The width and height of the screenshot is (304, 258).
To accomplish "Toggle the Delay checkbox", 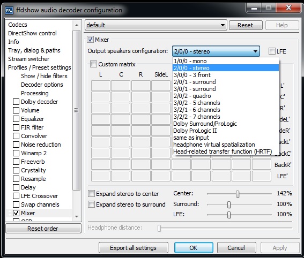I will [16, 187].
